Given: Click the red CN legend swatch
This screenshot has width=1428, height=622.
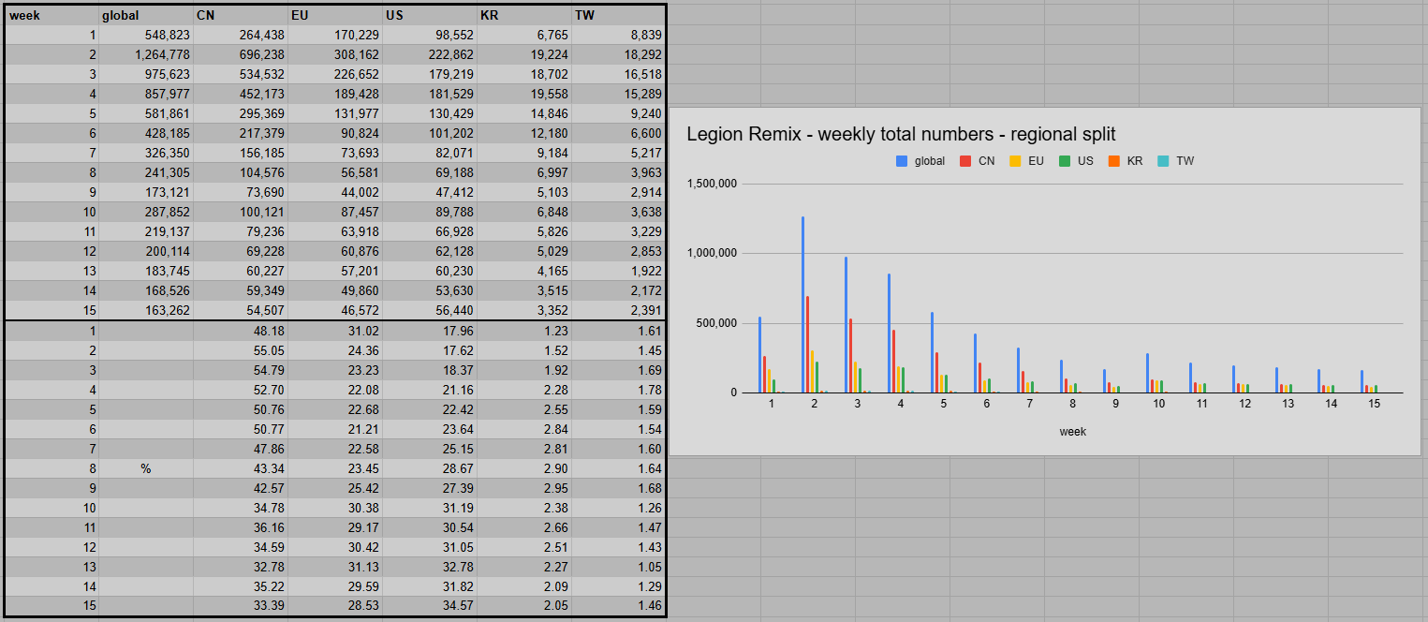Looking at the screenshot, I should point(965,161).
